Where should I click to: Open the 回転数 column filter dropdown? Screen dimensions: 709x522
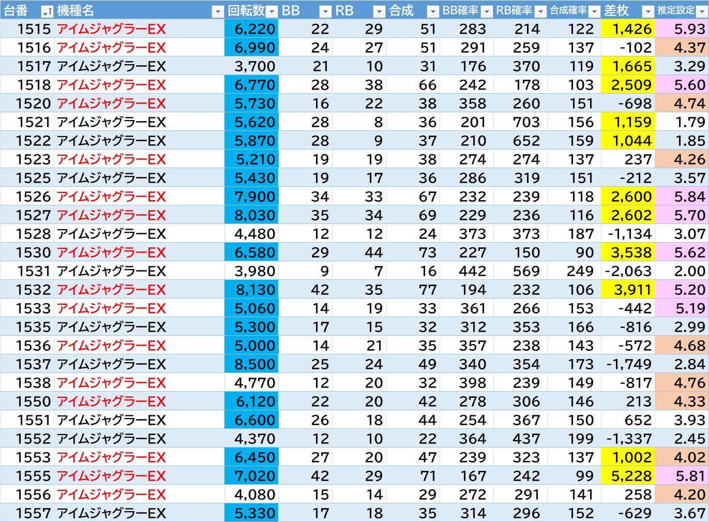pos(272,11)
